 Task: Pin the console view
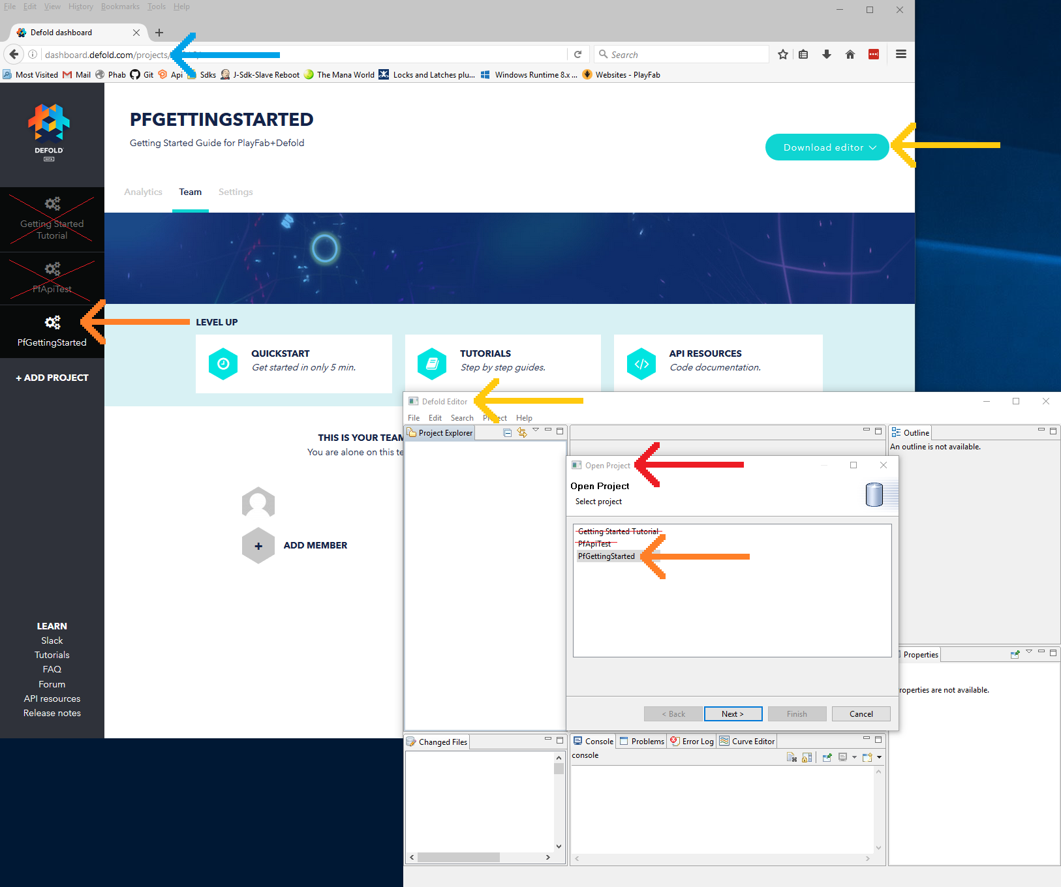tap(827, 757)
